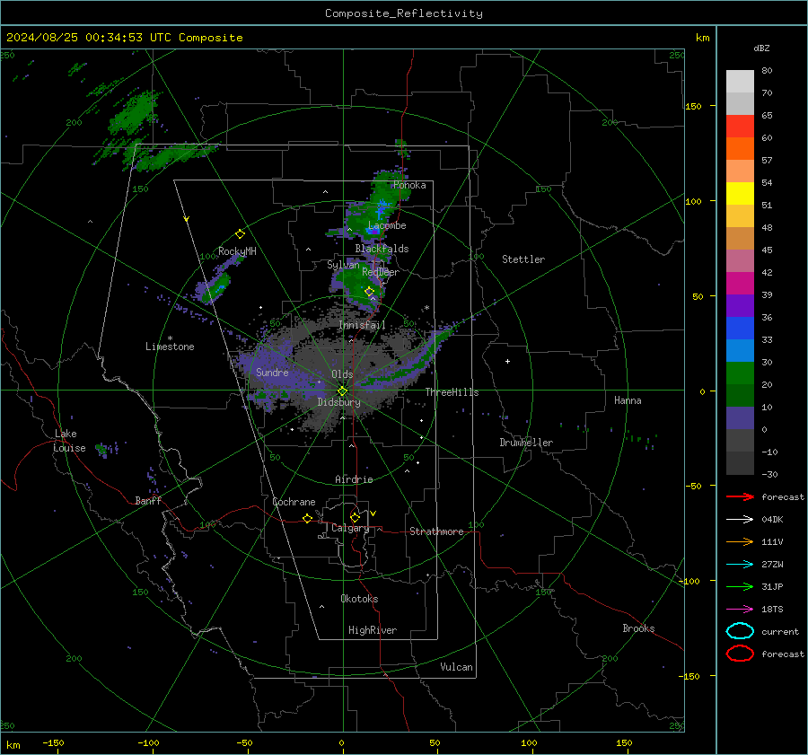Viewport: 808px width, 755px height.
Task: Click the storm cell echo southwest of RockyMH
Action: (215, 288)
